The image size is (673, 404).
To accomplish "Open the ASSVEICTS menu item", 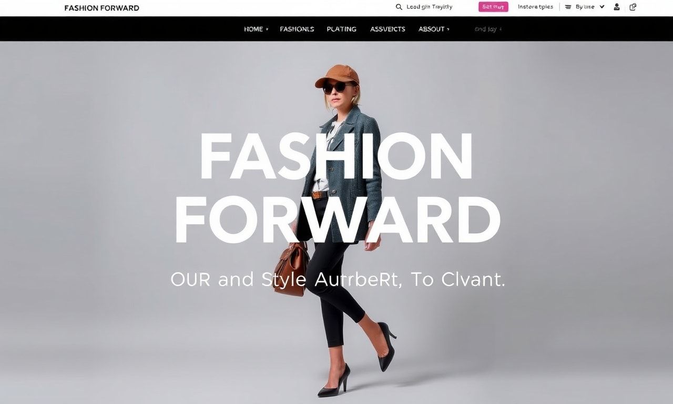I will (388, 29).
